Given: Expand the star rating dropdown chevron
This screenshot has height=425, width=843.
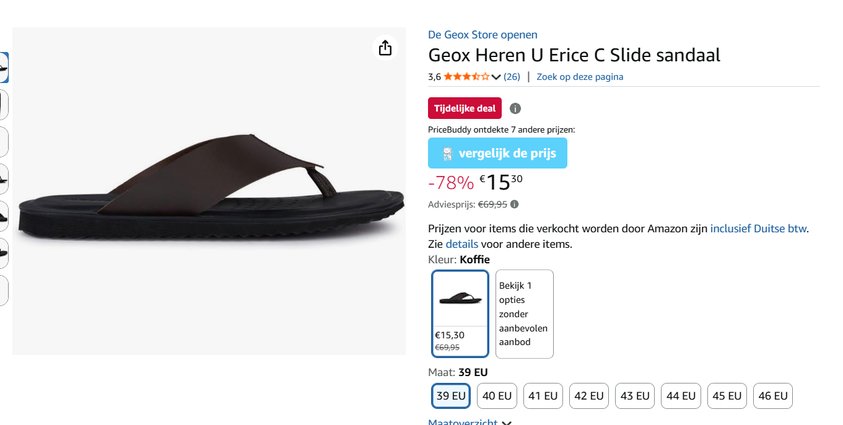Looking at the screenshot, I should (496, 76).
